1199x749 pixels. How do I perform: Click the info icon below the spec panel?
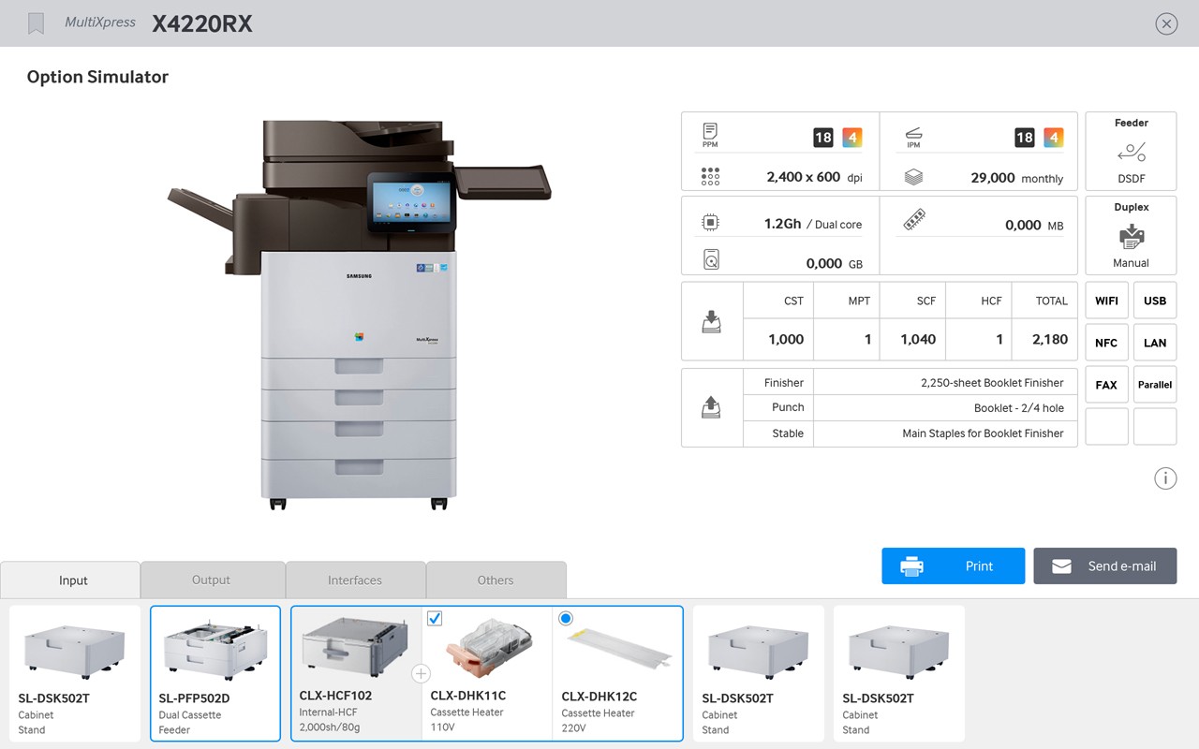click(x=1165, y=477)
